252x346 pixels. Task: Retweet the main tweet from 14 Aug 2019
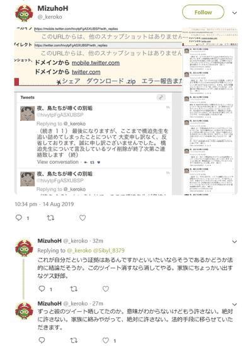click(50, 218)
